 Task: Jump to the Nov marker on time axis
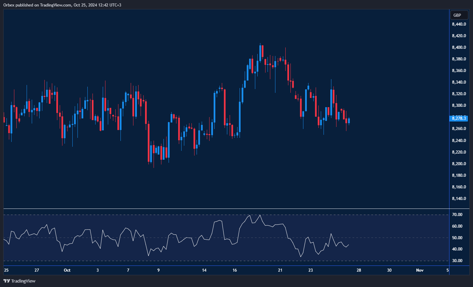(420, 270)
